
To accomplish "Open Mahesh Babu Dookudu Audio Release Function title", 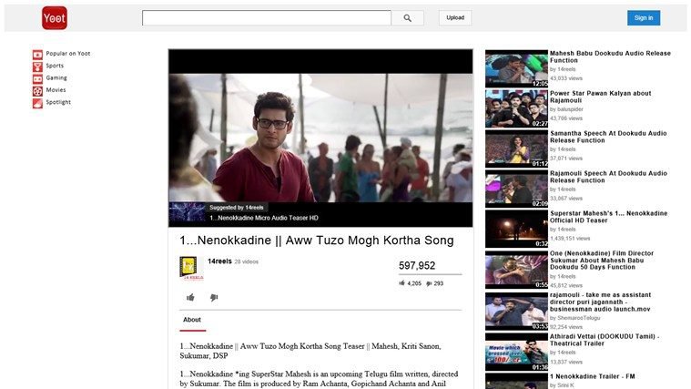I will (610, 56).
